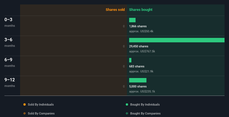
Task: Click the approx. US$50.4k text
Action: click(141, 31)
